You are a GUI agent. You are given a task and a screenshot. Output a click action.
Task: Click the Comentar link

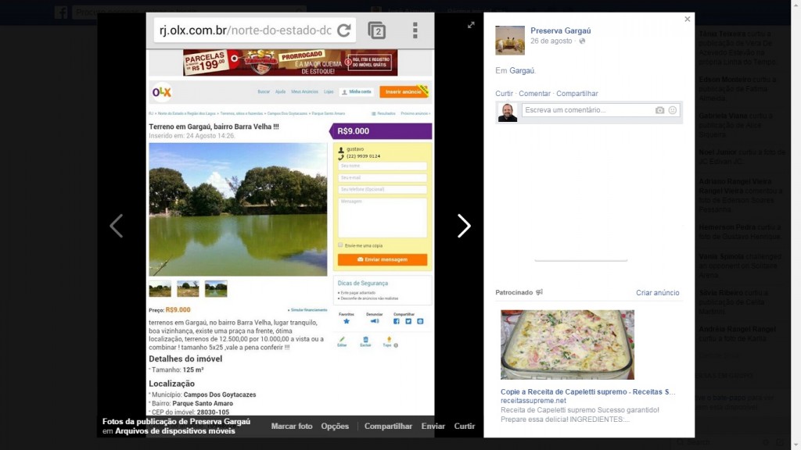(x=535, y=94)
